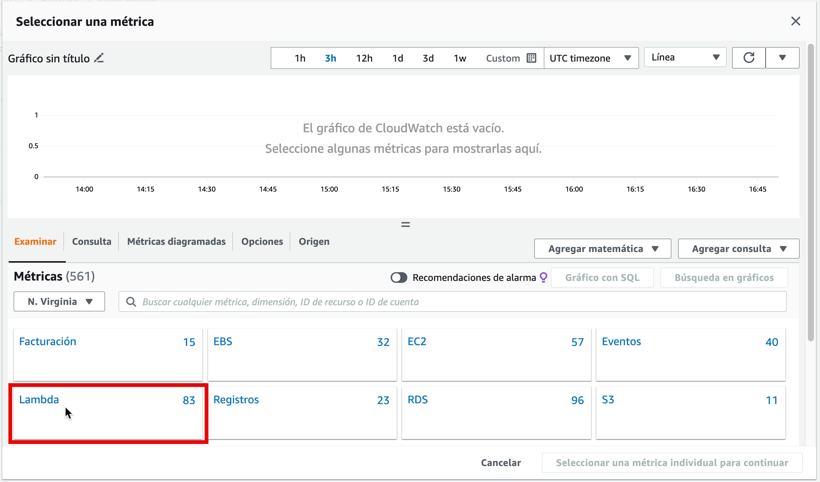820x482 pixels.
Task: Click Seleccionar una métrica individual para continuar
Action: [x=672, y=463]
